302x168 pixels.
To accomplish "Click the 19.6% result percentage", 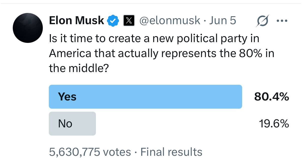I will click(274, 124).
